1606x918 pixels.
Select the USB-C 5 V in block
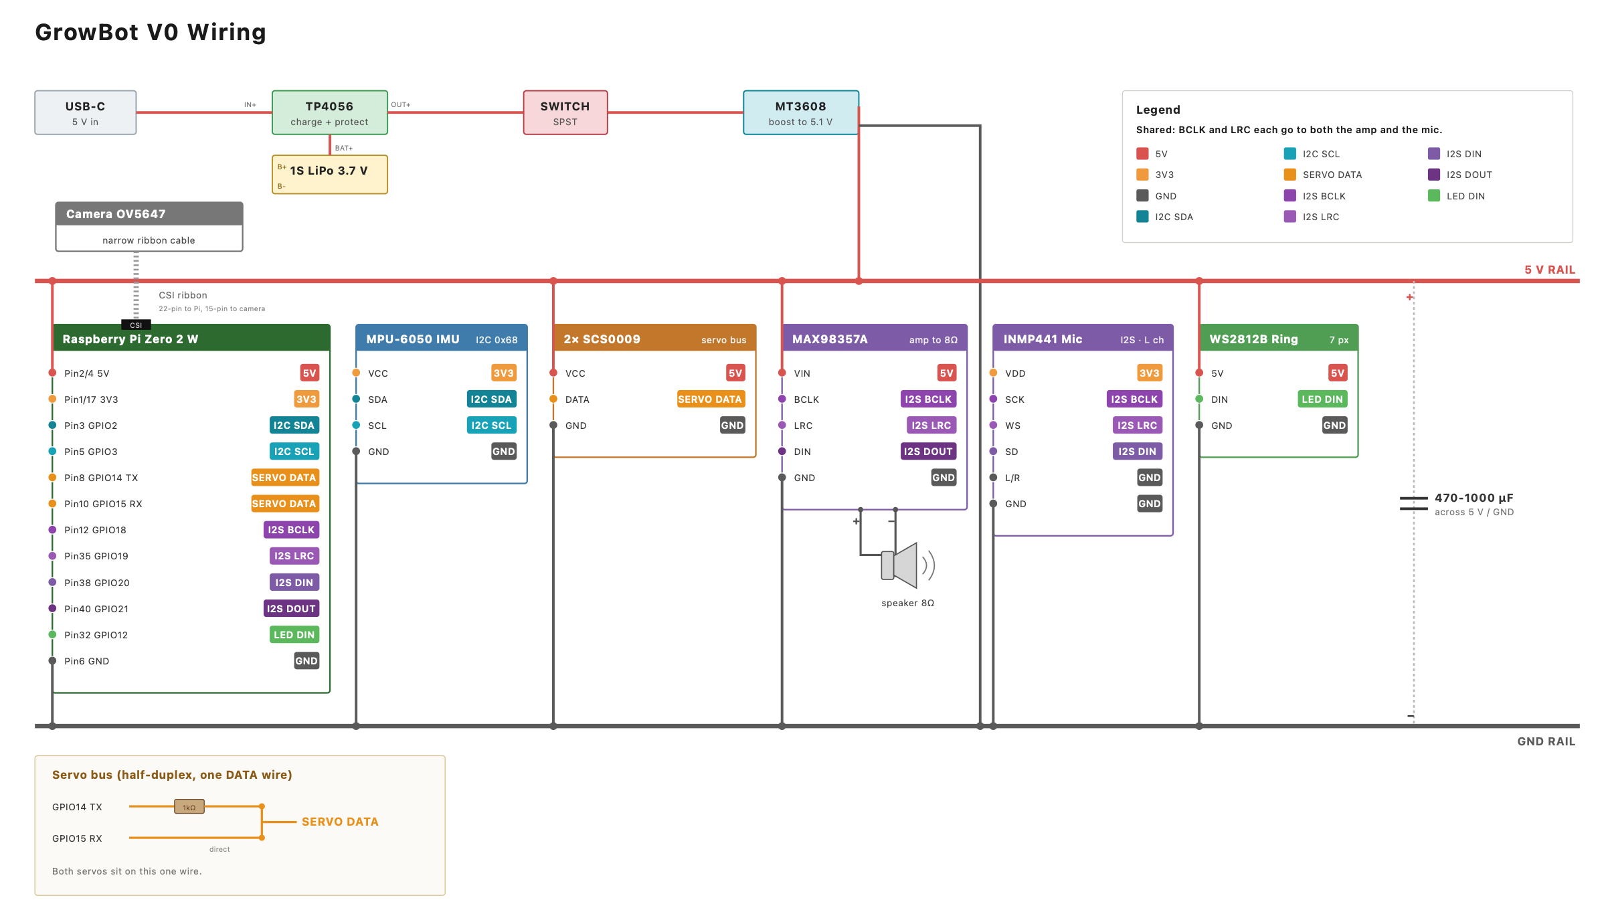pos(86,113)
